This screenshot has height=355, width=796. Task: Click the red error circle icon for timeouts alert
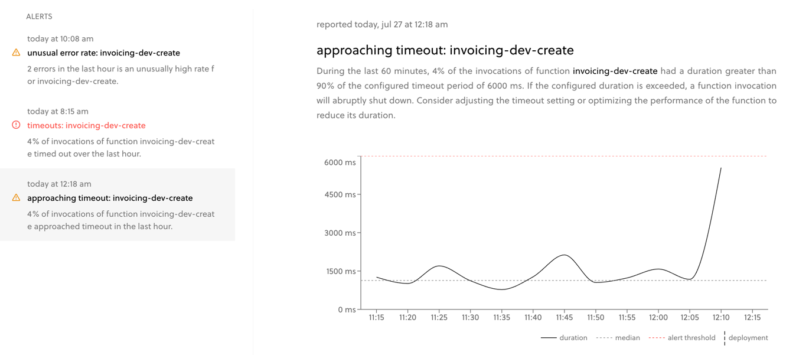16,125
